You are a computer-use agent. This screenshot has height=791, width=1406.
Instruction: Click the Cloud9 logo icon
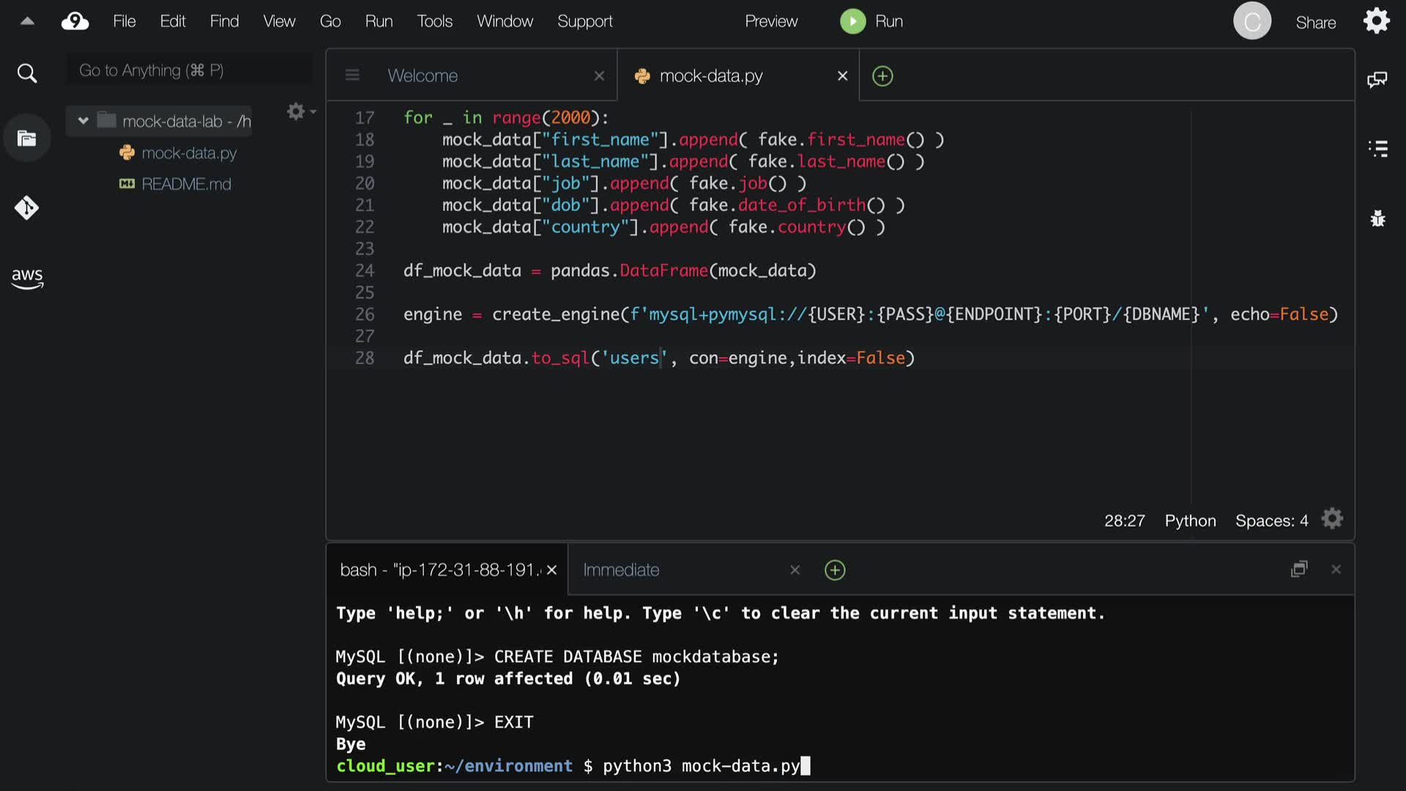click(x=75, y=21)
